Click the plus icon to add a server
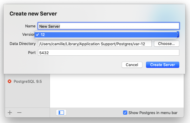 (10, 113)
